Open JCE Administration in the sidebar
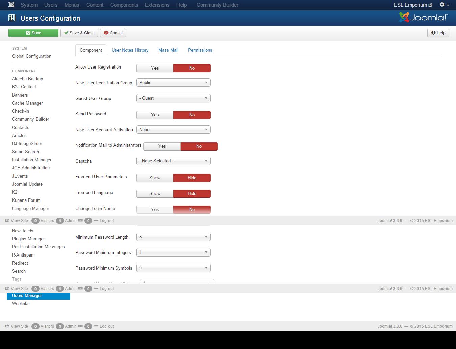Screen dimensions: 456x349 31,168
